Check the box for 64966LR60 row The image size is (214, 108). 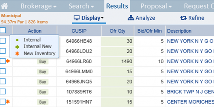tap(3, 61)
